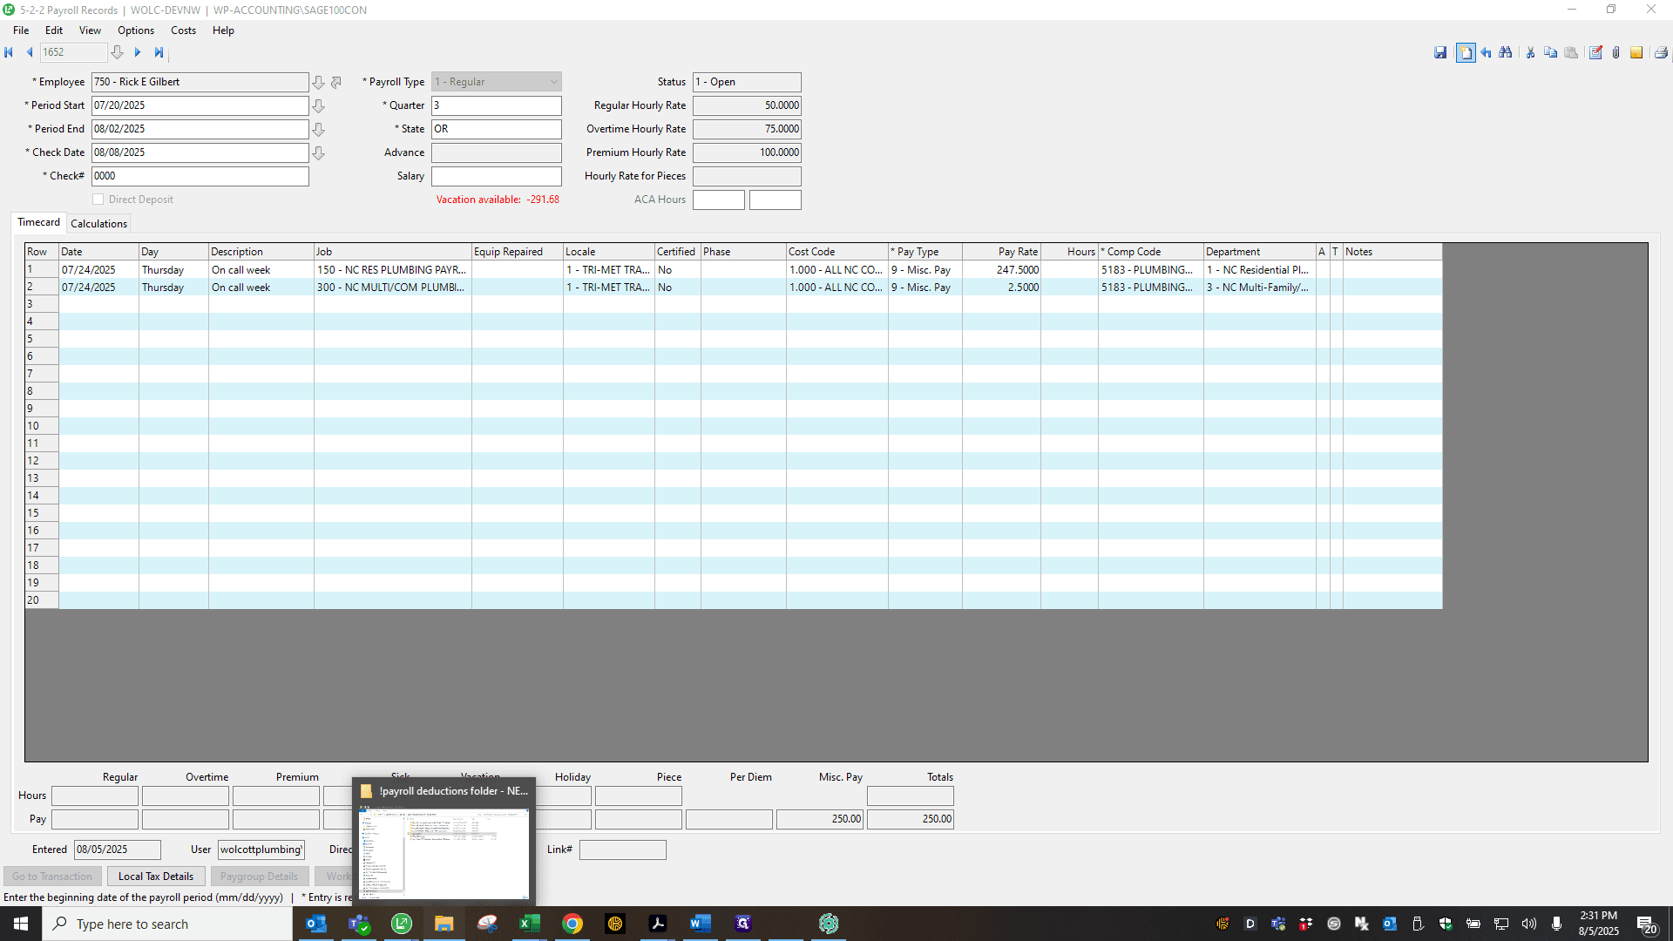Toggle the Direct Deposit checkbox

pos(98,200)
